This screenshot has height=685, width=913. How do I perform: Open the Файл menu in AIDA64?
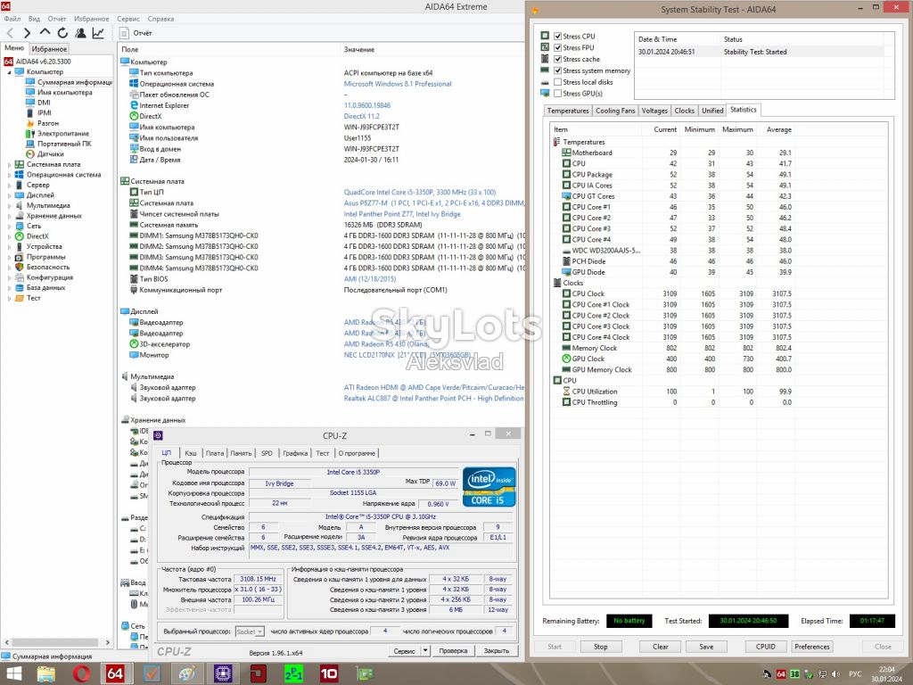[x=12, y=19]
